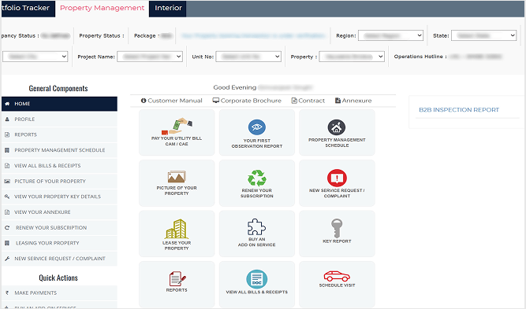Select the Property Management tab
Image resolution: width=526 pixels, height=309 pixels.
[102, 8]
